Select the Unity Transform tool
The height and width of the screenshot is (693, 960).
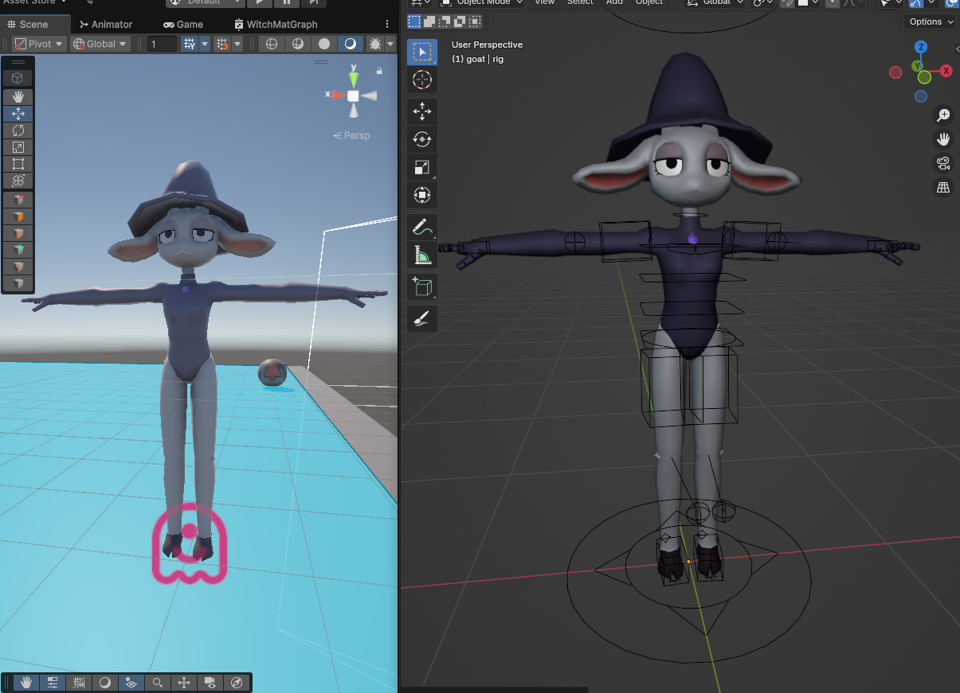(x=18, y=181)
